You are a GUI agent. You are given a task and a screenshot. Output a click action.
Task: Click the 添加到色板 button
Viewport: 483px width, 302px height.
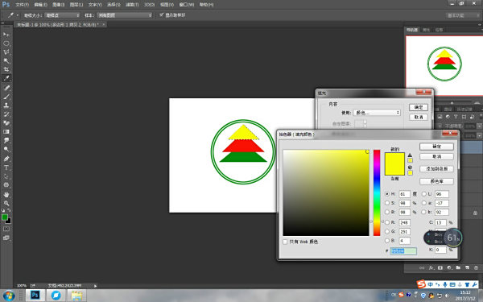pos(437,169)
